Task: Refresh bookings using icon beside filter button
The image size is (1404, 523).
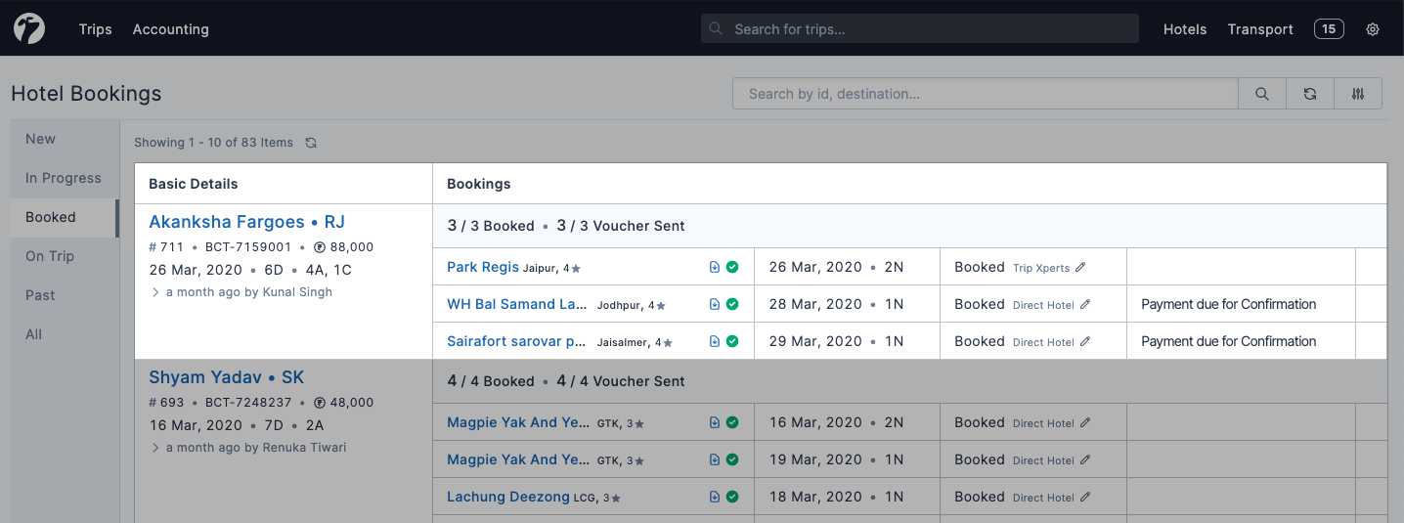Action: point(1310,94)
